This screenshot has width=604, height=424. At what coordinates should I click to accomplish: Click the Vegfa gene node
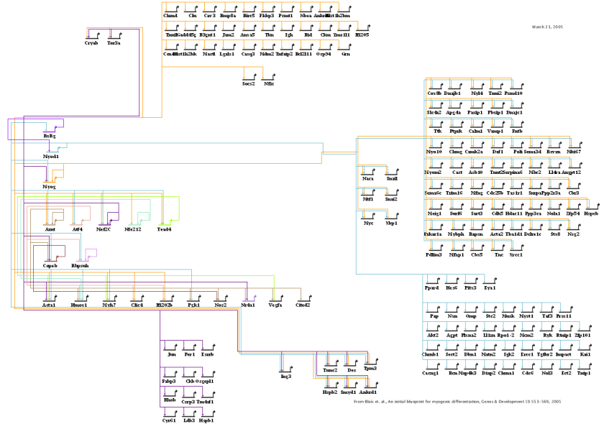(x=275, y=305)
